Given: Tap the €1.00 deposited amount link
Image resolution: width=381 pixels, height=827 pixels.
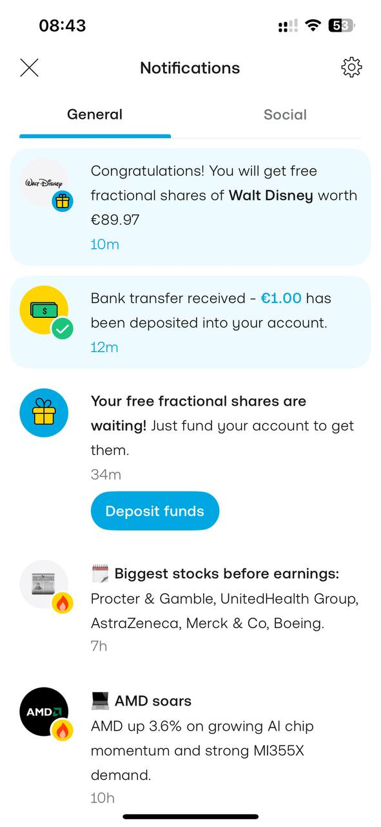Looking at the screenshot, I should (281, 298).
